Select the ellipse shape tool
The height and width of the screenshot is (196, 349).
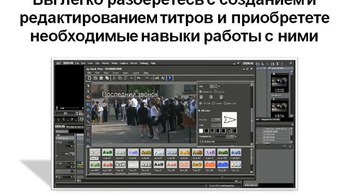88,110
